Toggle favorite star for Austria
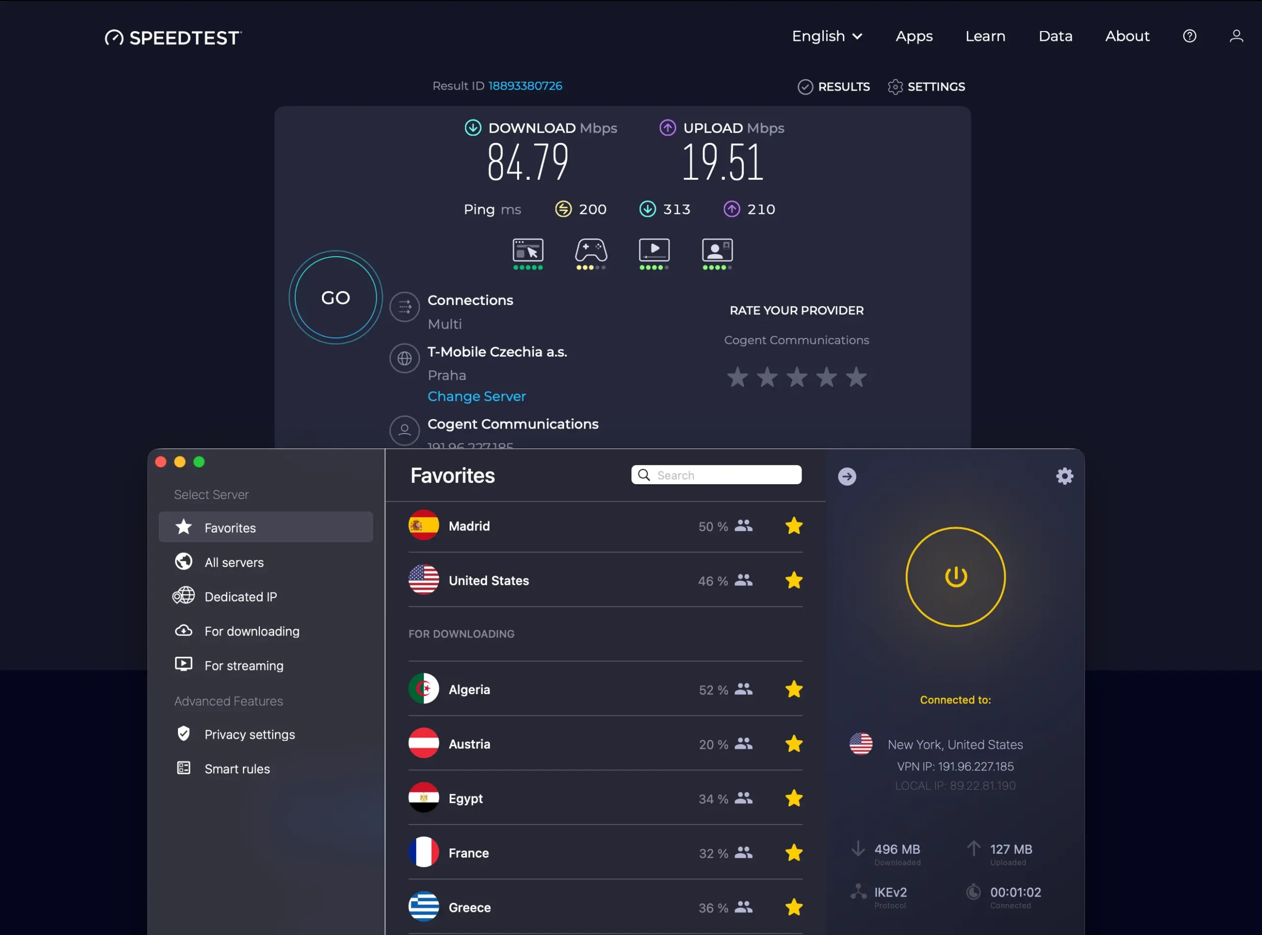1262x935 pixels. 794,744
